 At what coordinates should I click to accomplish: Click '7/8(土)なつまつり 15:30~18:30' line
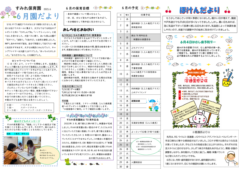point(78,92)
